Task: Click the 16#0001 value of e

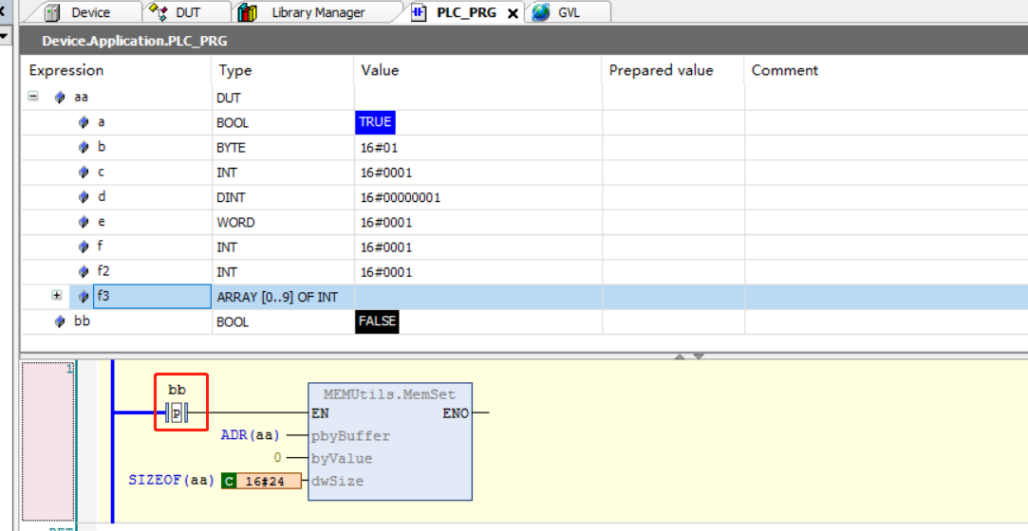Action: click(386, 223)
